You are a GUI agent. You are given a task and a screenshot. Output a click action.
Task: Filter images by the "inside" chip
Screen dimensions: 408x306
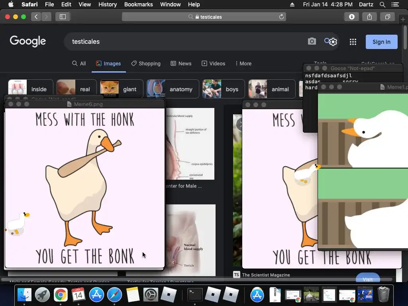30,89
